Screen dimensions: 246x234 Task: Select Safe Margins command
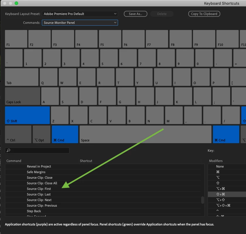[103, 172]
